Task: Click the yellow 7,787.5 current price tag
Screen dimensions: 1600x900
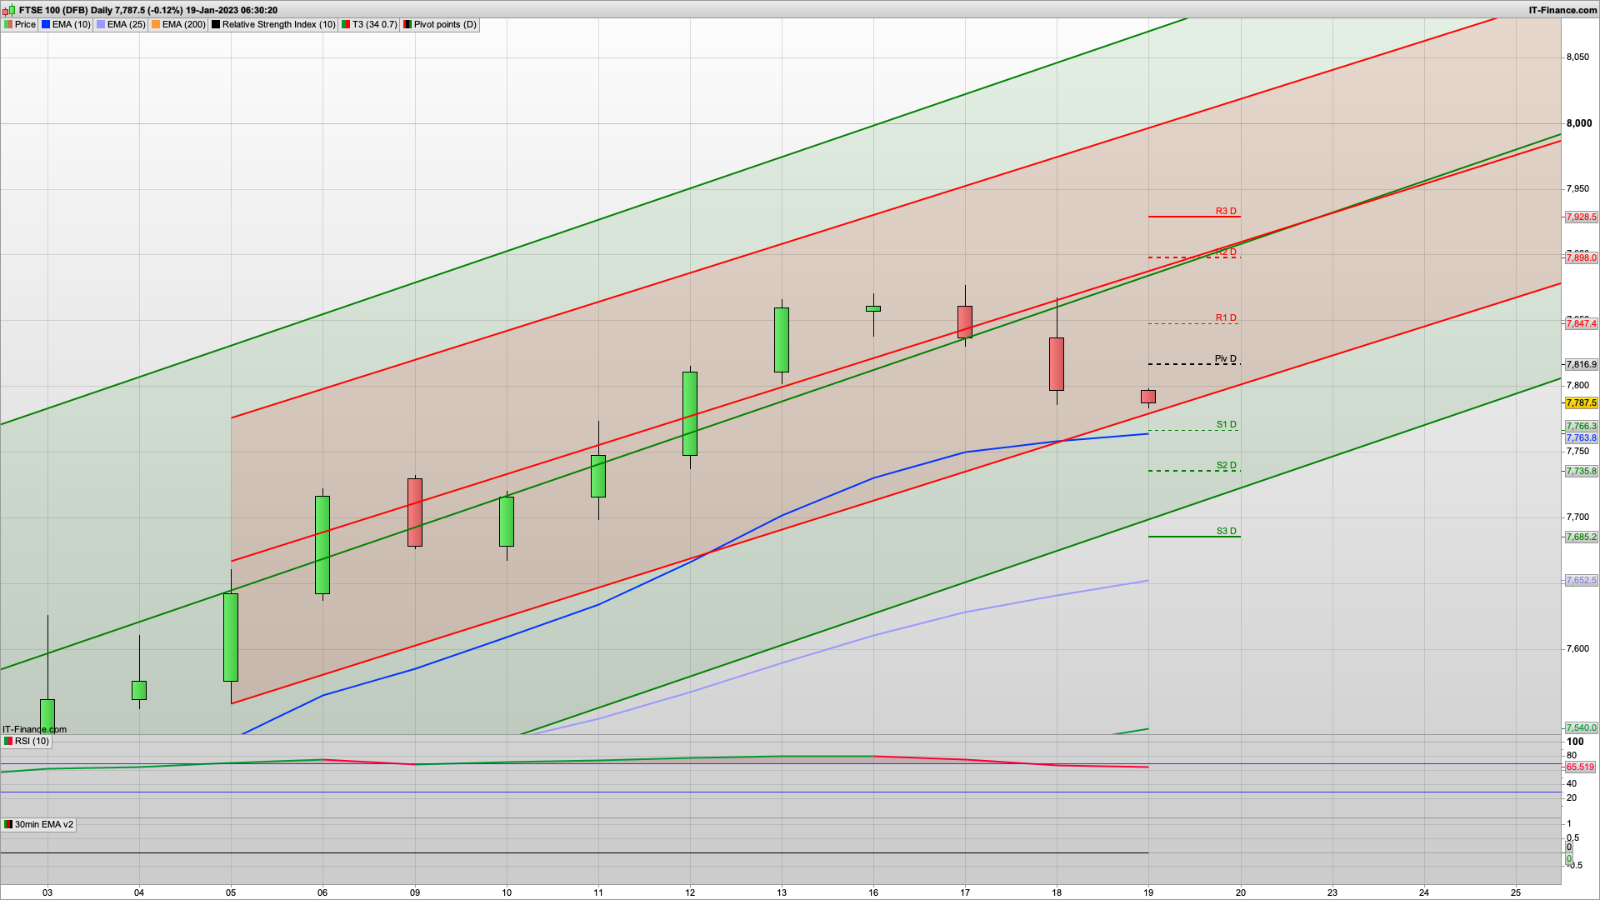Action: pos(1582,402)
